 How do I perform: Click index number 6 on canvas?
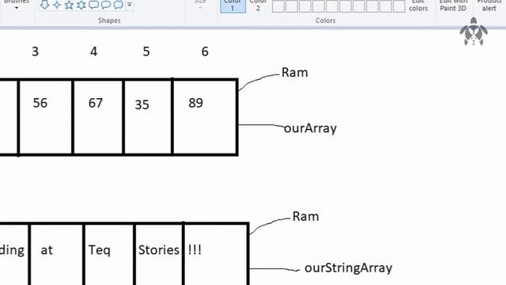[205, 51]
